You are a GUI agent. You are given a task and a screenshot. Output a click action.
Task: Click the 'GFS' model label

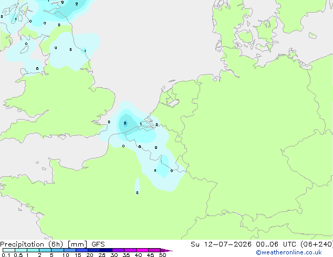98,244
